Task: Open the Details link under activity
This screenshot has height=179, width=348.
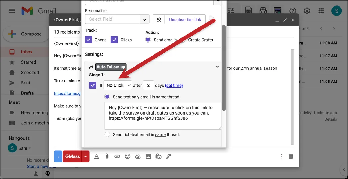Action: [x=331, y=119]
